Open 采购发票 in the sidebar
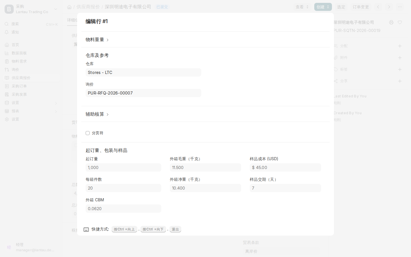The width and height of the screenshot is (411, 257). click(31, 95)
